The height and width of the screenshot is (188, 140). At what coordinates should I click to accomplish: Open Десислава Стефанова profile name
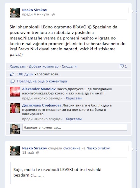pos(42,105)
